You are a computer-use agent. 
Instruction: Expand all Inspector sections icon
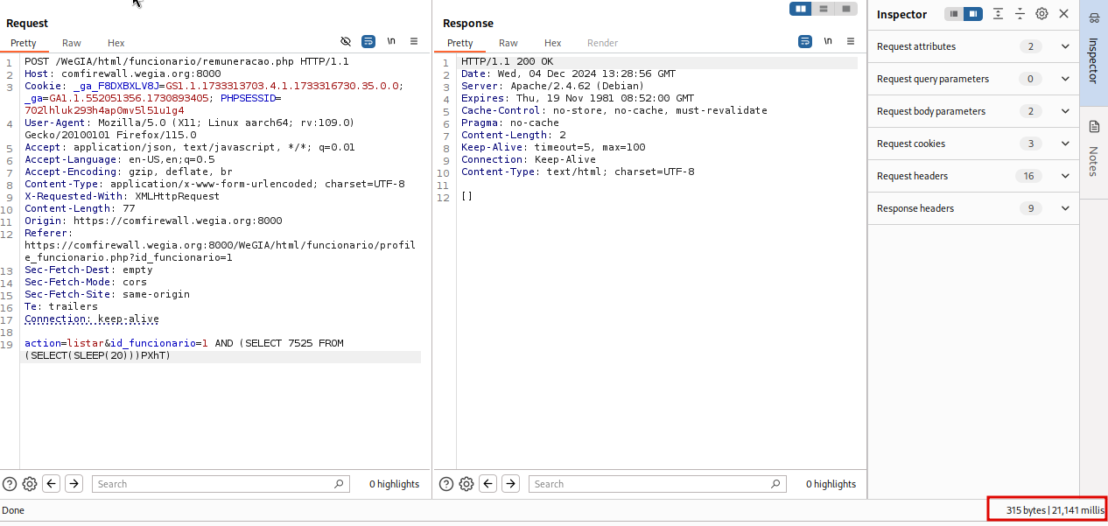[x=999, y=14]
